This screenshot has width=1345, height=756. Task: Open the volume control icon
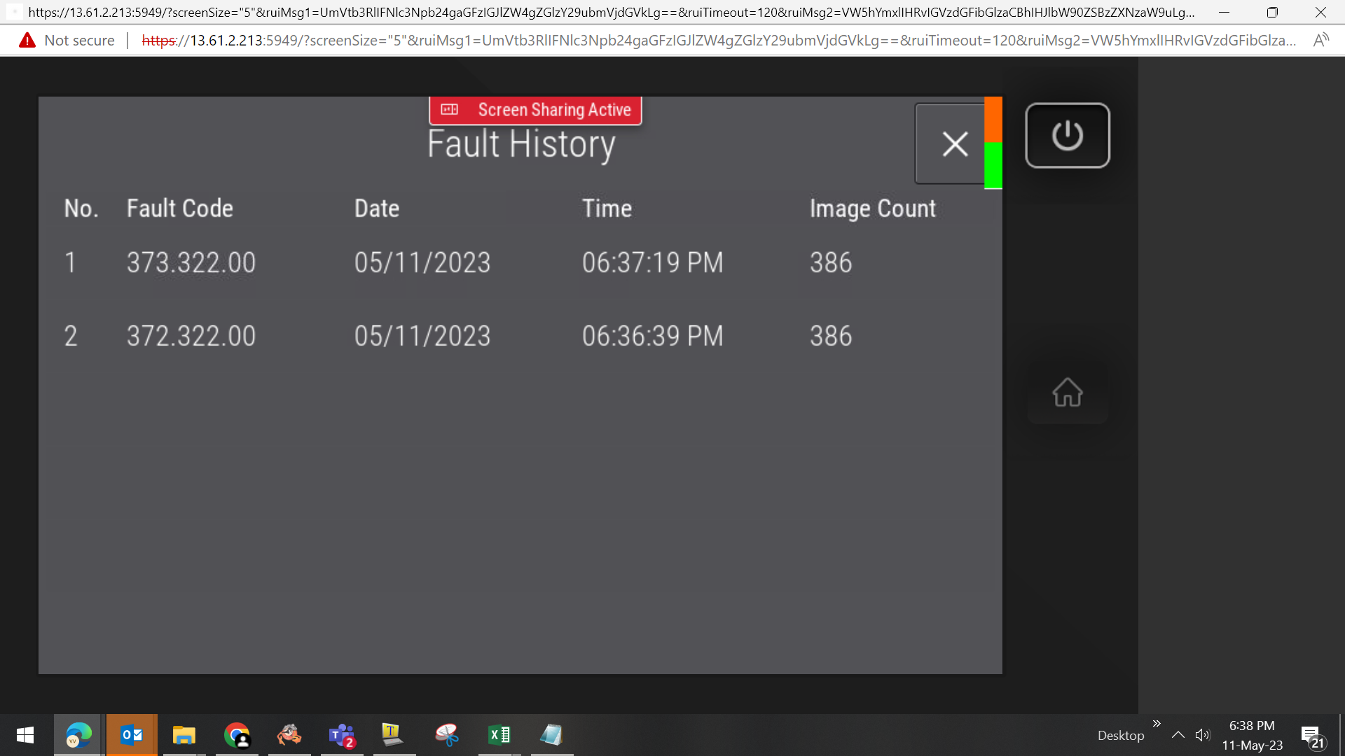pos(1203,735)
